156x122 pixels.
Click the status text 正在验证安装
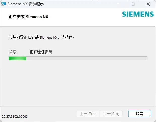(x=41, y=52)
